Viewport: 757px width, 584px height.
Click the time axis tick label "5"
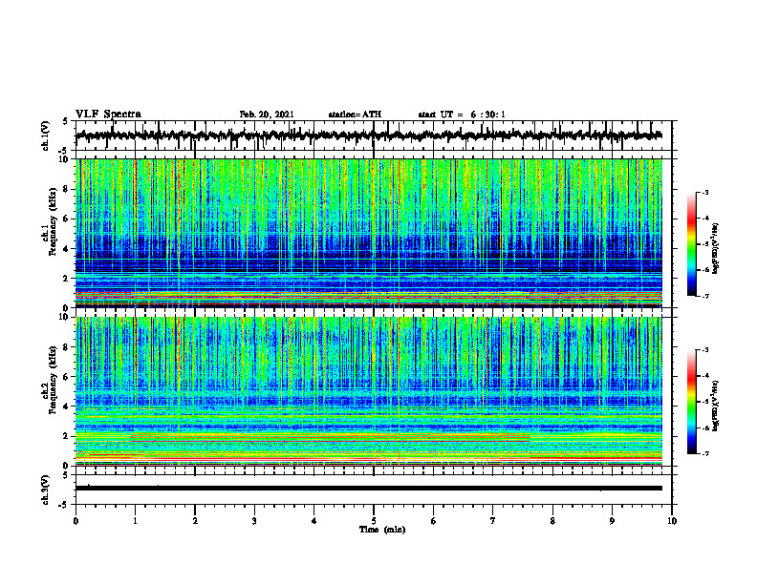pyautogui.click(x=374, y=521)
